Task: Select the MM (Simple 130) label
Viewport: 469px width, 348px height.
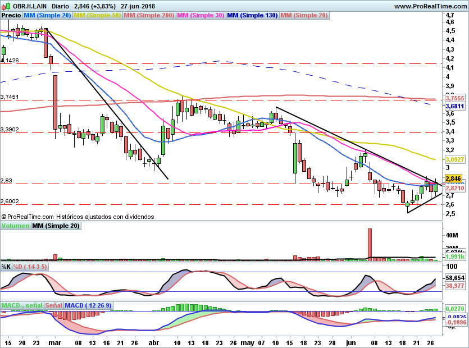Action: point(252,16)
